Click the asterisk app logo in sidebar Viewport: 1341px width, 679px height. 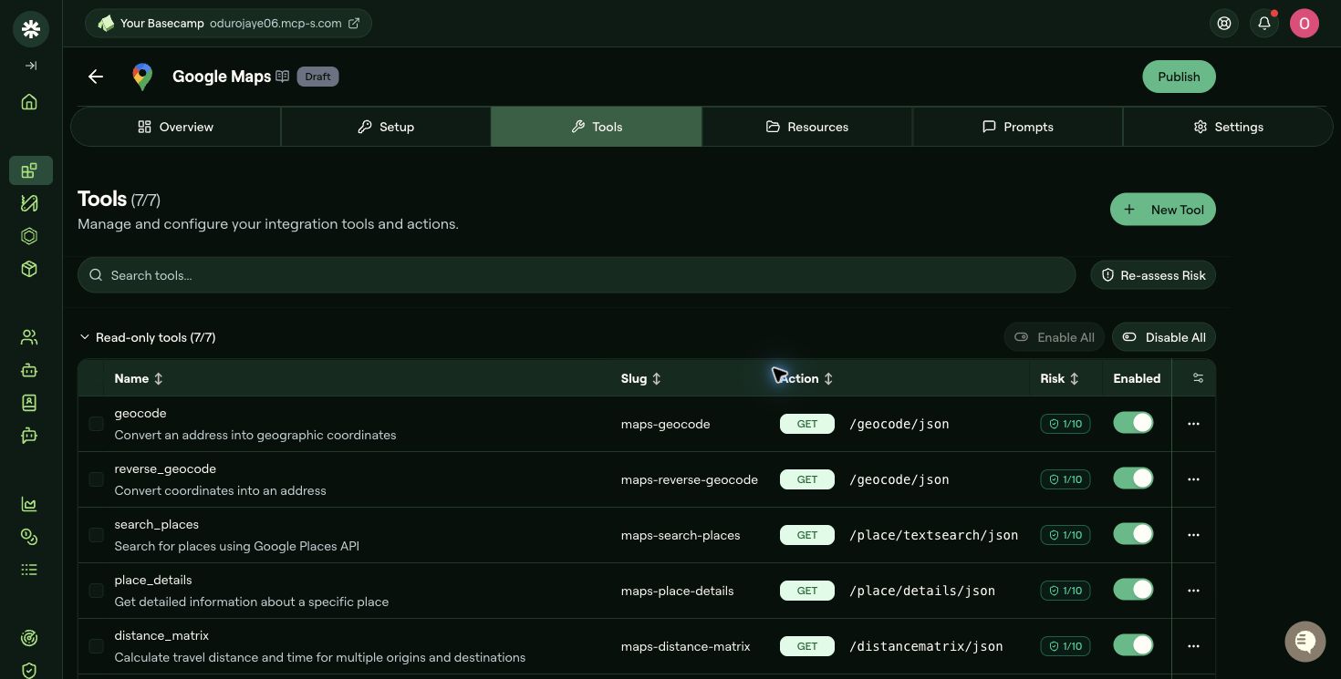tap(31, 29)
